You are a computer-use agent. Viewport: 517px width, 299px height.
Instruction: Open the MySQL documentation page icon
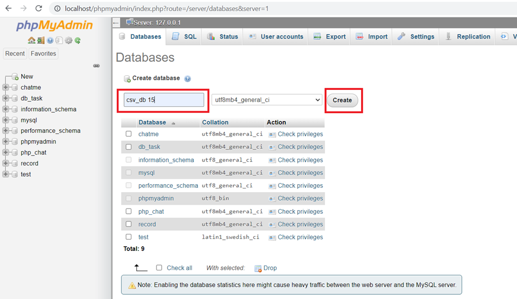(59, 40)
